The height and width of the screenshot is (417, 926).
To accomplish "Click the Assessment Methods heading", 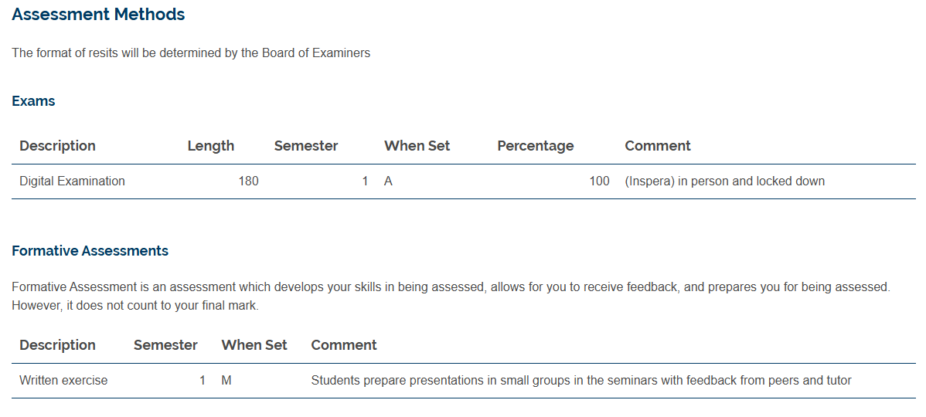I will [x=98, y=15].
